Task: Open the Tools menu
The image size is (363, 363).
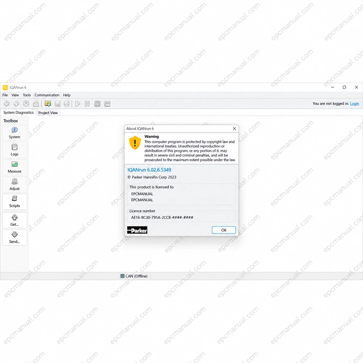Action: coord(27,95)
